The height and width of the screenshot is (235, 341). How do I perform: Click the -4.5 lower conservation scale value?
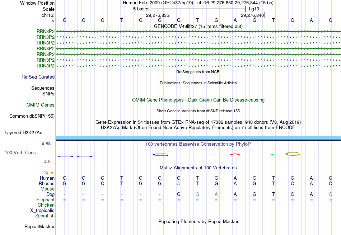point(47,162)
